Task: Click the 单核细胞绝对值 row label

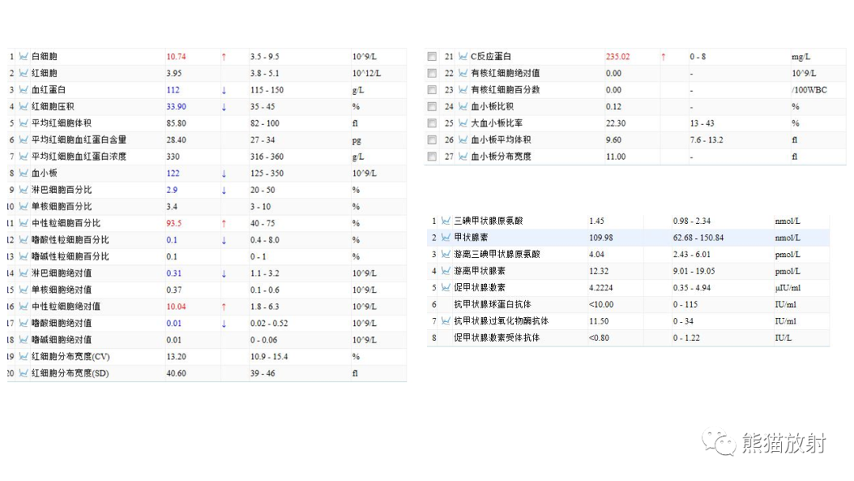Action: [x=62, y=290]
